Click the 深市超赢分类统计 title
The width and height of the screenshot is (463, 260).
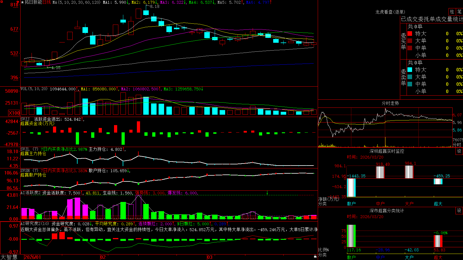387,211
